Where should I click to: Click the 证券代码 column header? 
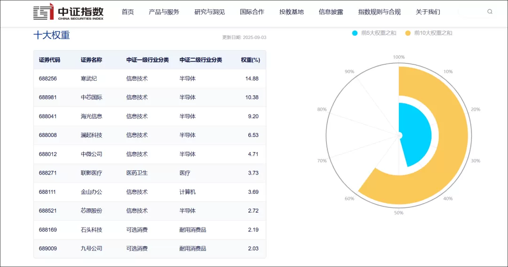tap(49, 60)
